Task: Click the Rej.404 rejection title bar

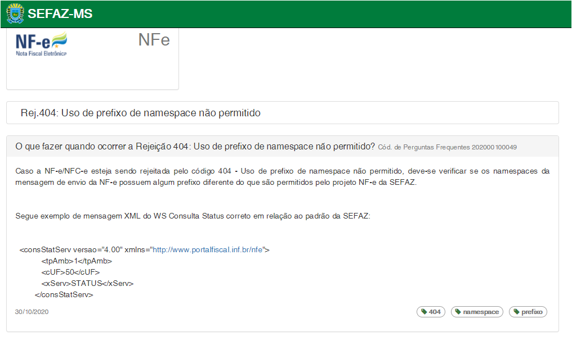Action: click(283, 113)
